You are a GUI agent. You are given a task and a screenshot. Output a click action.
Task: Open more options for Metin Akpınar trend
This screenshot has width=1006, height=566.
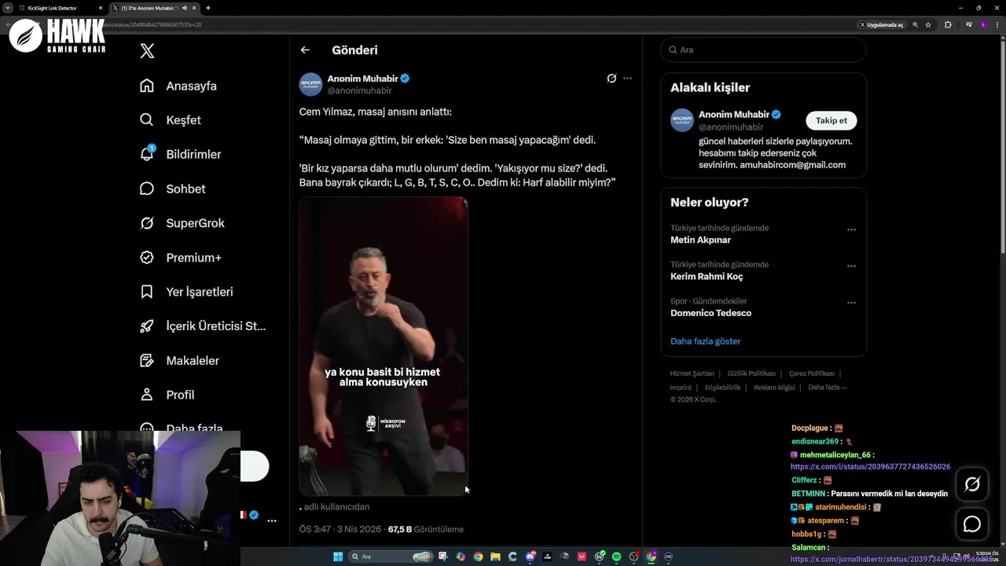851,230
